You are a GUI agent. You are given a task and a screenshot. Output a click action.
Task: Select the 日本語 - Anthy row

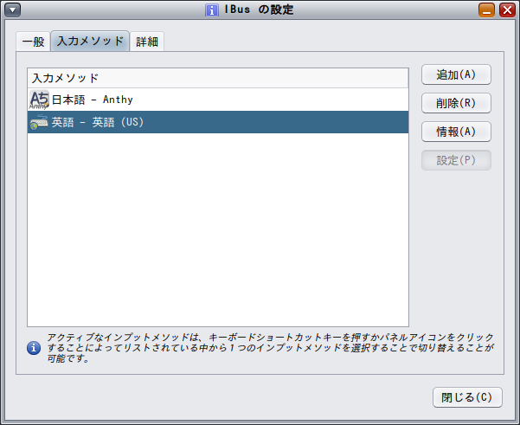point(218,100)
